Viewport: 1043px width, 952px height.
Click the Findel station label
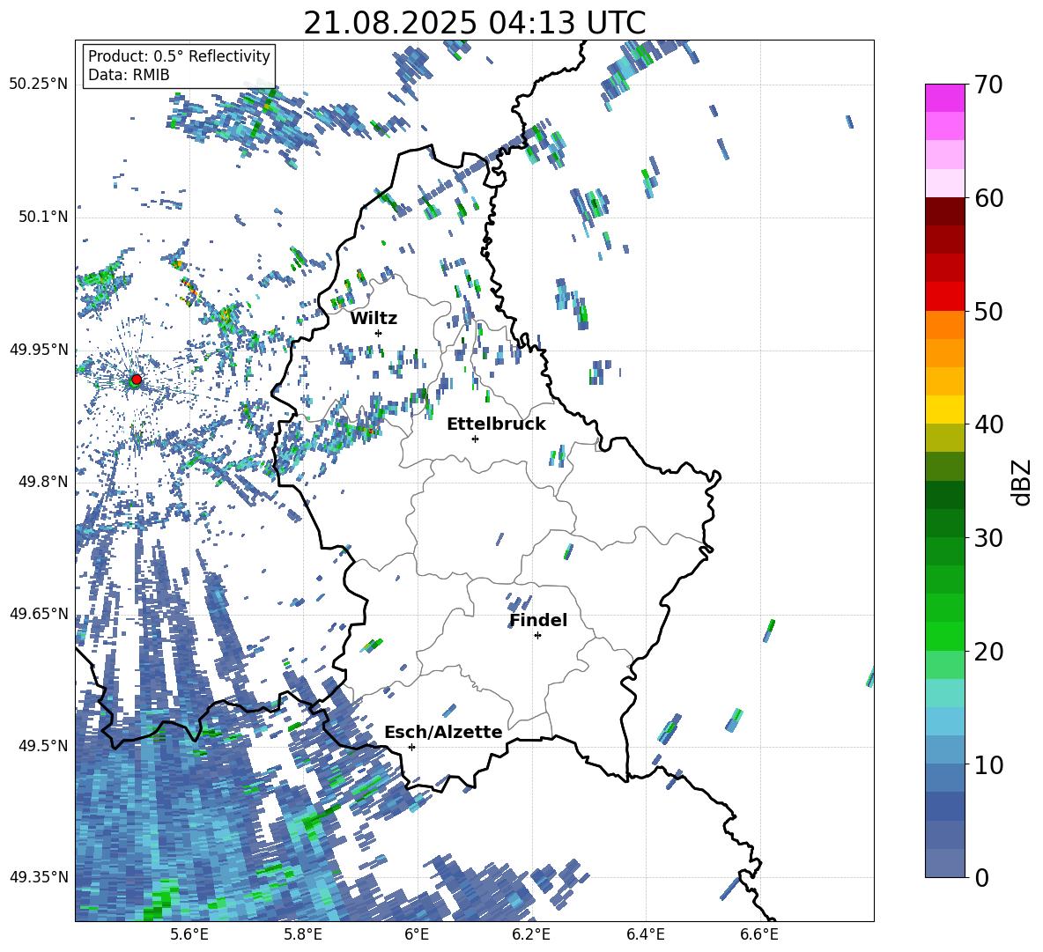[x=538, y=620]
